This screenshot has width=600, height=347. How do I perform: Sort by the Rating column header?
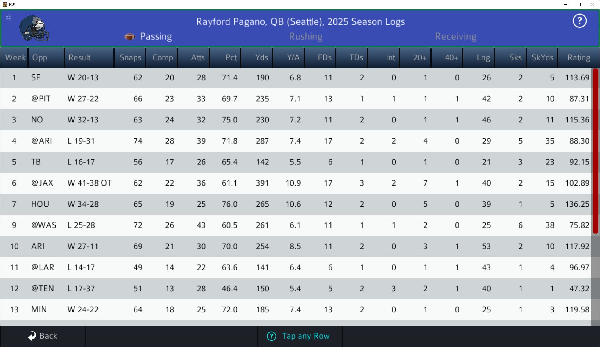click(578, 57)
